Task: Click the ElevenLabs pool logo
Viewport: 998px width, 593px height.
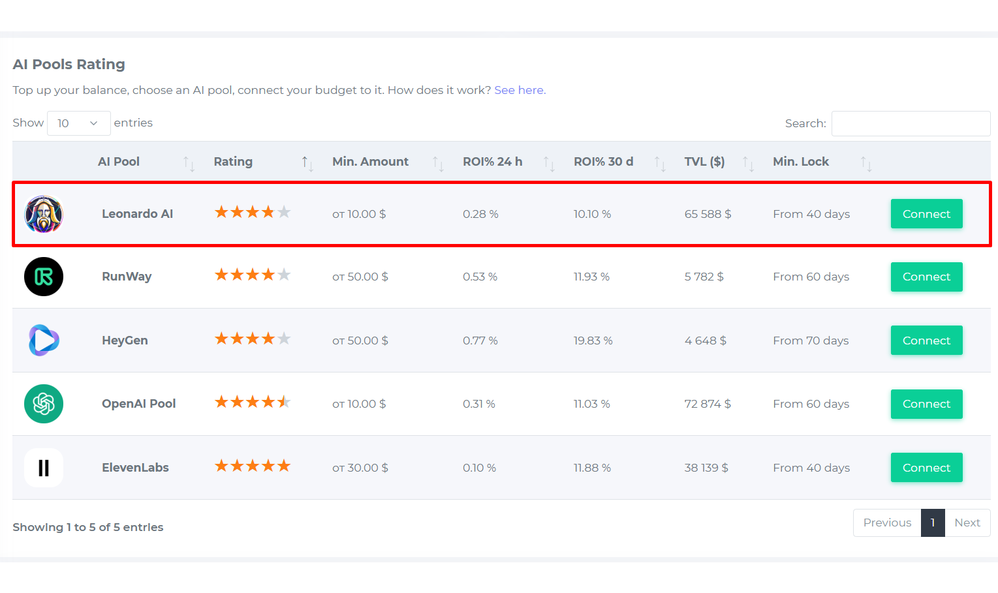Action: pyautogui.click(x=44, y=468)
